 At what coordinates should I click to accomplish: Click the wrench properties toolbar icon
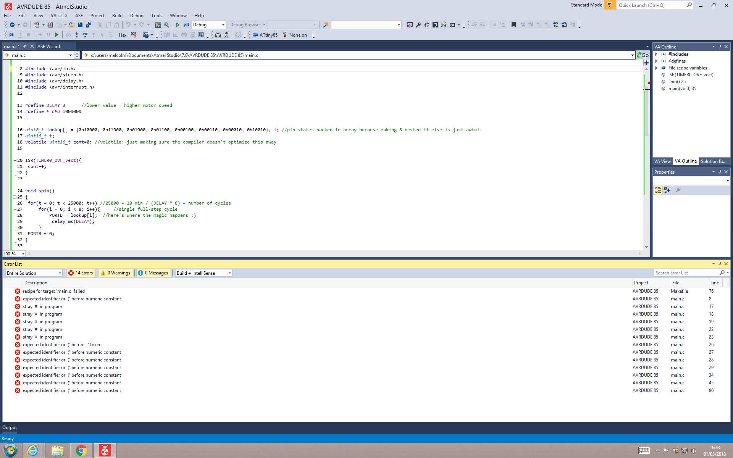coord(418,25)
